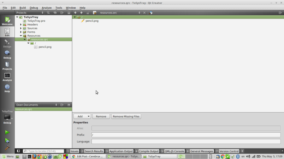Viewport: 284px width, 159px height.
Task: Collapse the ToSysTray project node
Action: coord(17,17)
